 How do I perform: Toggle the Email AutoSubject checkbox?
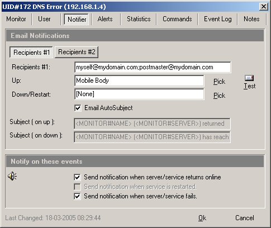pos(78,108)
